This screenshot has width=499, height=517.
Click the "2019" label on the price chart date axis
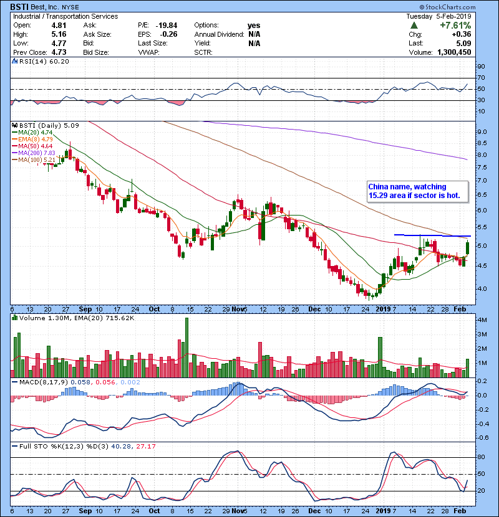pos(383,310)
